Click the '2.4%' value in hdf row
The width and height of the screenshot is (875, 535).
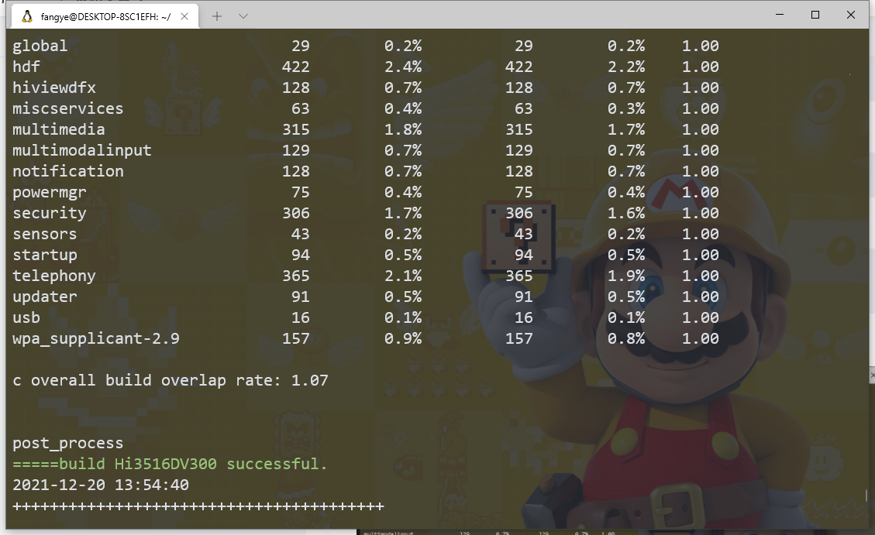pos(403,67)
